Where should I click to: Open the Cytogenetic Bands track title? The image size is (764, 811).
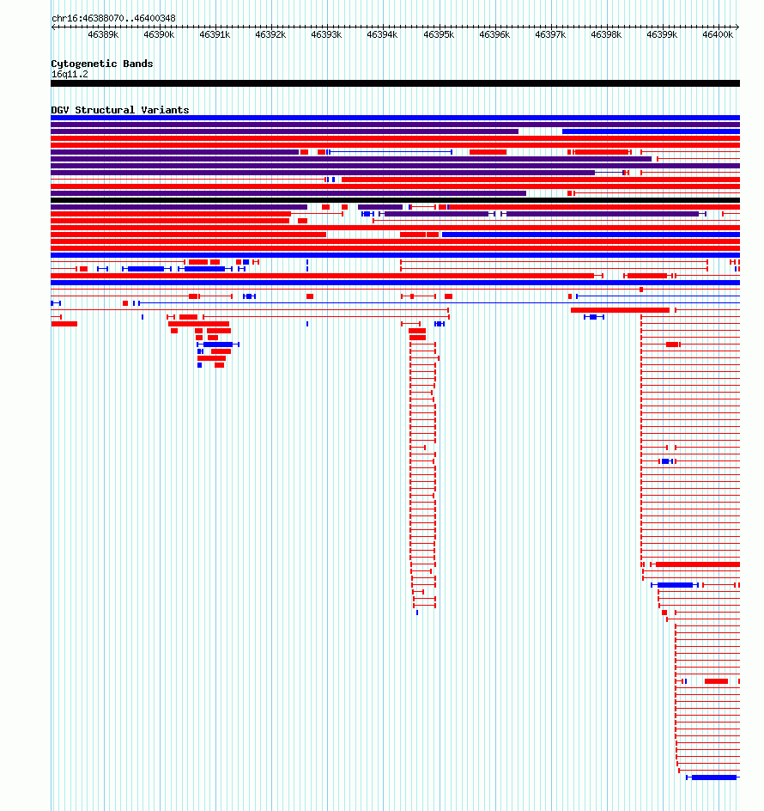point(102,64)
